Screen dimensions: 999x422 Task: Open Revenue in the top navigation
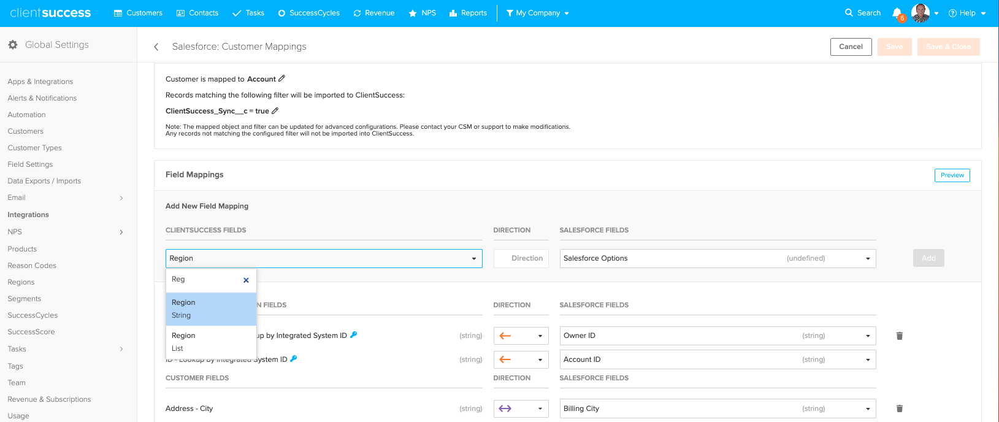[373, 13]
